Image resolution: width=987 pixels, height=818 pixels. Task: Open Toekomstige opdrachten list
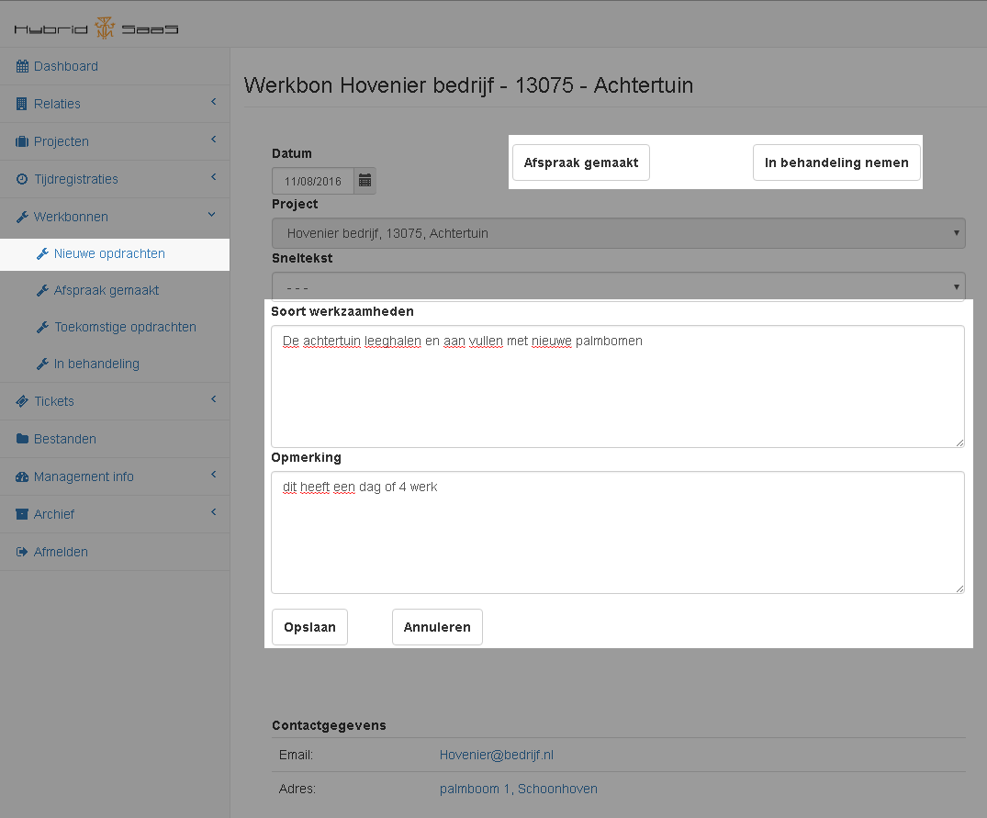click(124, 327)
